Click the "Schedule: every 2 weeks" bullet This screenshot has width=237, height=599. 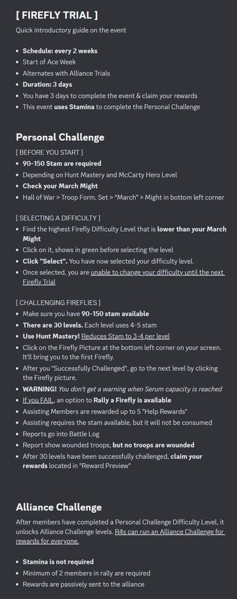(x=60, y=51)
